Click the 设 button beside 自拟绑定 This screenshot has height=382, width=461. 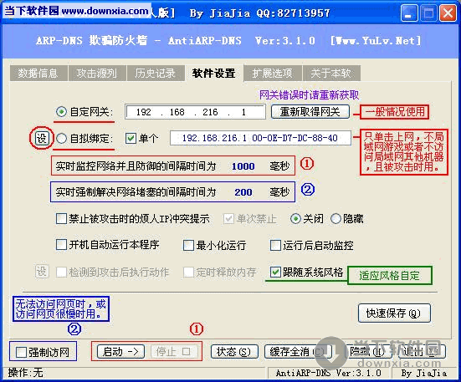coord(41,138)
